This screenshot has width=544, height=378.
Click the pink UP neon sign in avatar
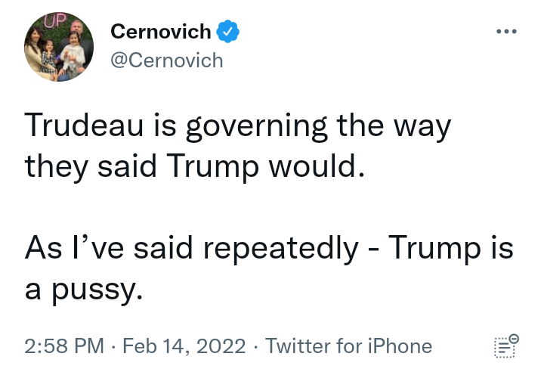[54, 21]
